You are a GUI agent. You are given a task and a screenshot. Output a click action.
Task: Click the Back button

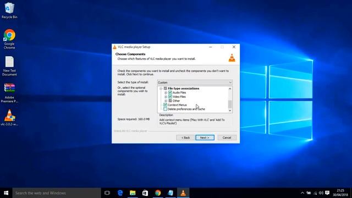[185, 137]
